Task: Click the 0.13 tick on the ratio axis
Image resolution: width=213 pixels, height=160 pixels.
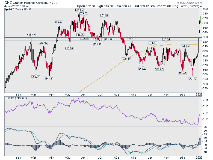Action: pos(206,119)
